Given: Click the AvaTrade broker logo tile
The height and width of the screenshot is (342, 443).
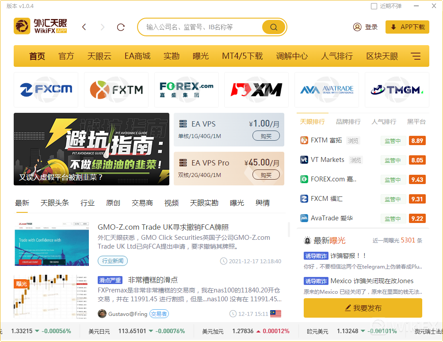Looking at the screenshot, I should tap(326, 90).
